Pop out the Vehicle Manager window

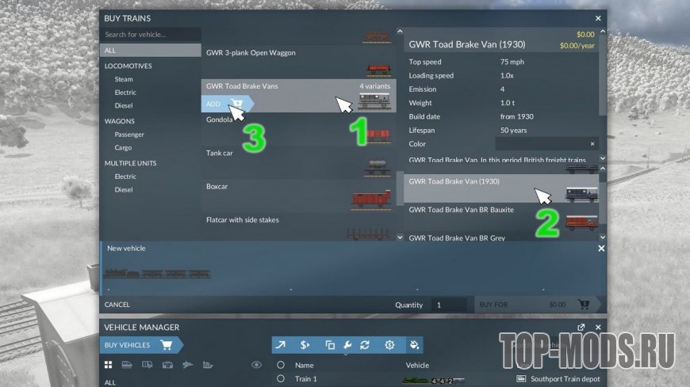point(581,328)
